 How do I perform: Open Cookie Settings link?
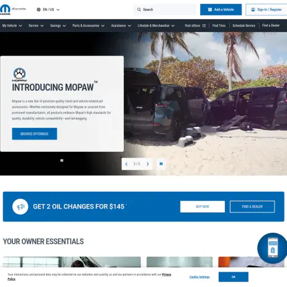200,277
